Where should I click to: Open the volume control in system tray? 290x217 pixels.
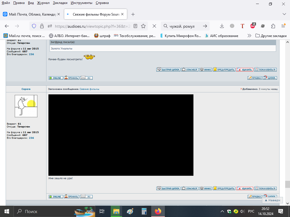(x=242, y=211)
